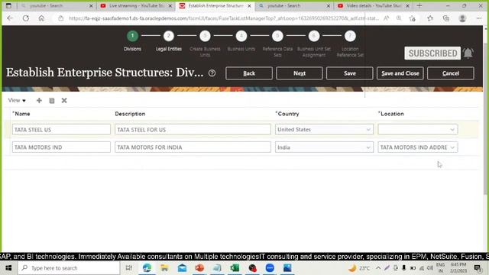
Task: Open PowerPoint from taskbar
Action: (199, 268)
